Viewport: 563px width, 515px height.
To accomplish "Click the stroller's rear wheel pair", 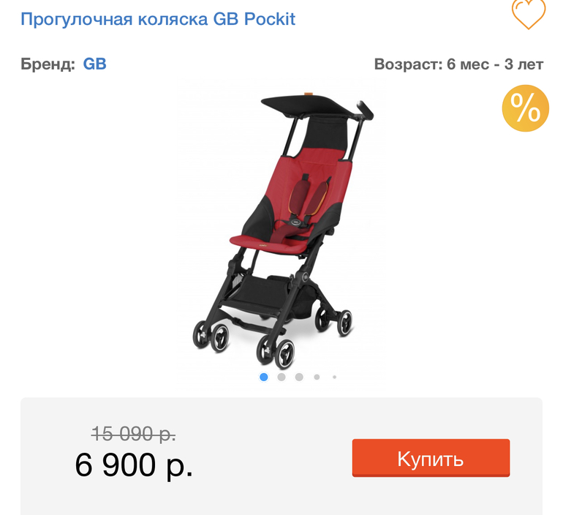I will 334,321.
